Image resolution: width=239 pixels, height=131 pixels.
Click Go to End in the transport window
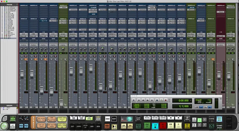tap(152, 100)
